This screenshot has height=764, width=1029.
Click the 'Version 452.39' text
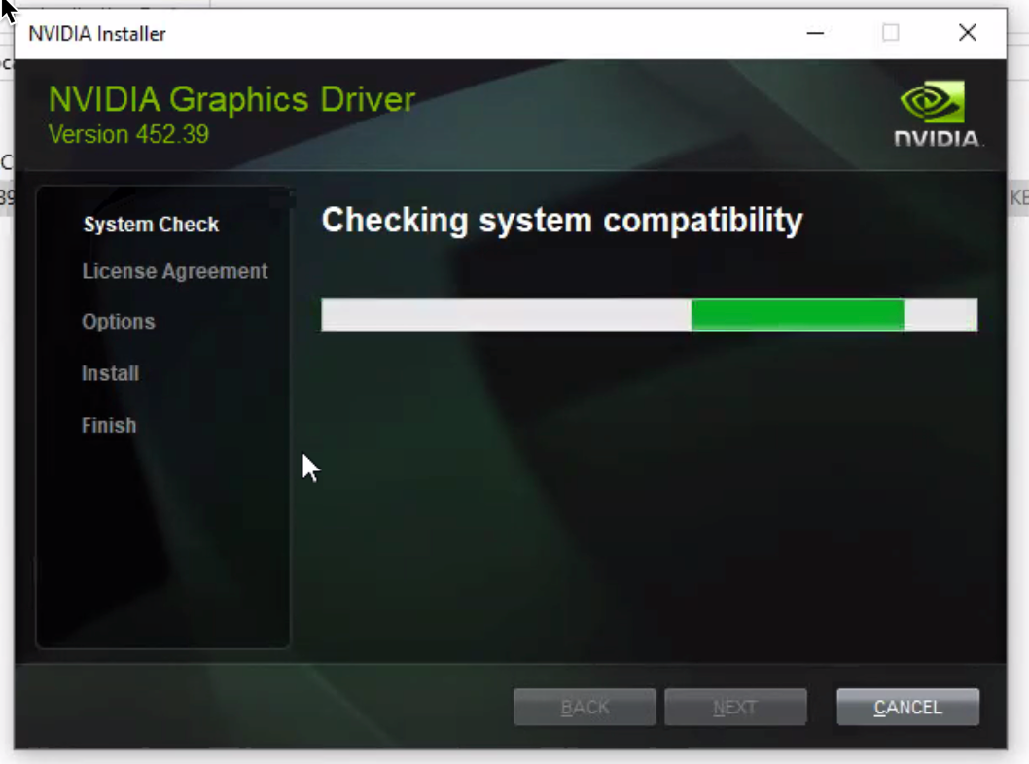pos(128,134)
